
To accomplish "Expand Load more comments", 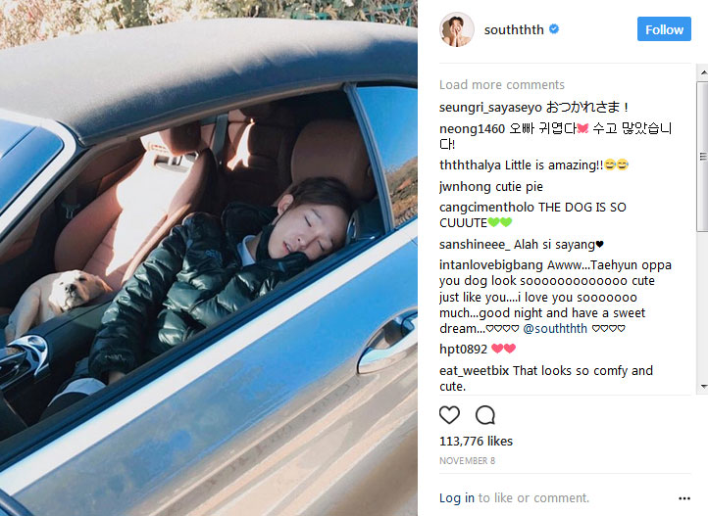I will point(502,85).
